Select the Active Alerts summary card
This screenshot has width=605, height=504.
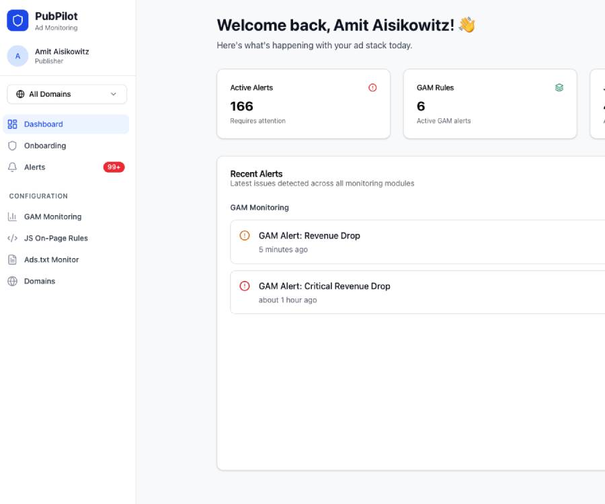coord(303,104)
